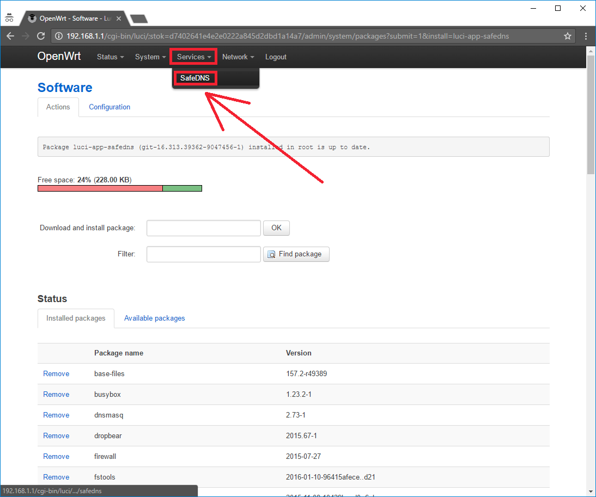Screen dimensions: 596x497
Task: Remove the fstools package
Action: (56, 477)
